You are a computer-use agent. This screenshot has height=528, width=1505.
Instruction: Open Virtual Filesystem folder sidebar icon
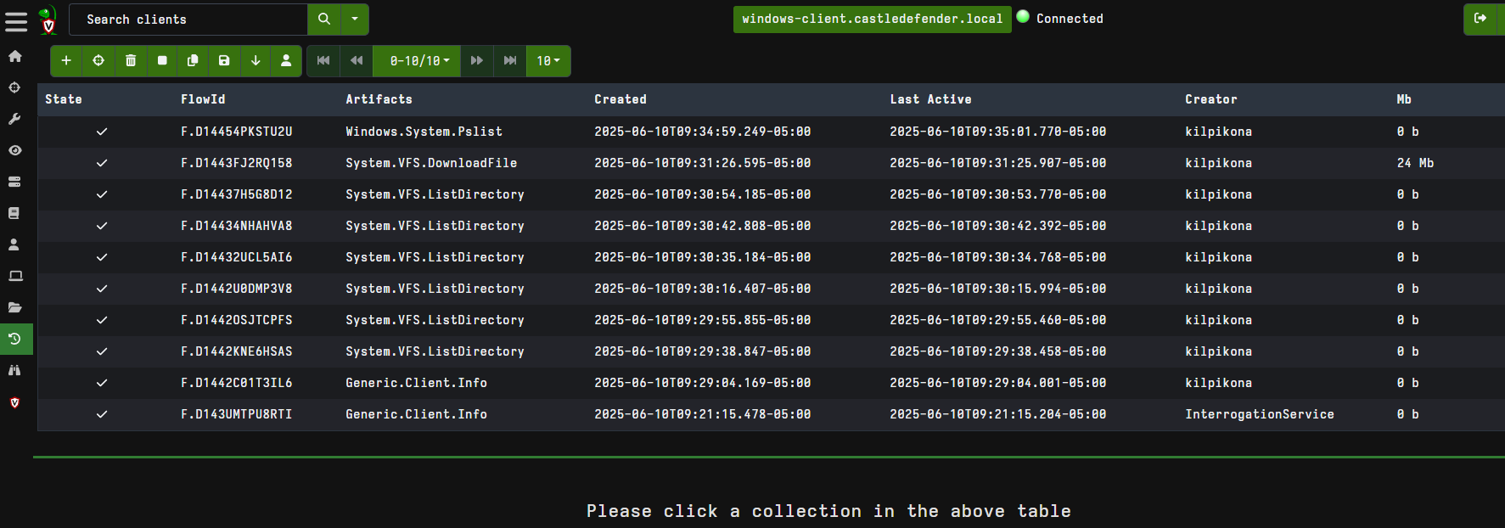(x=15, y=307)
